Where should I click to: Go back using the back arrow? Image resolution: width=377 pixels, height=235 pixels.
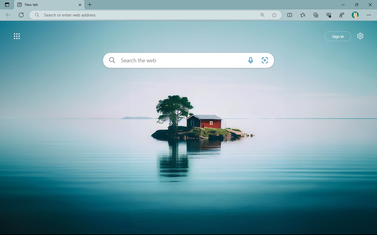click(x=8, y=15)
